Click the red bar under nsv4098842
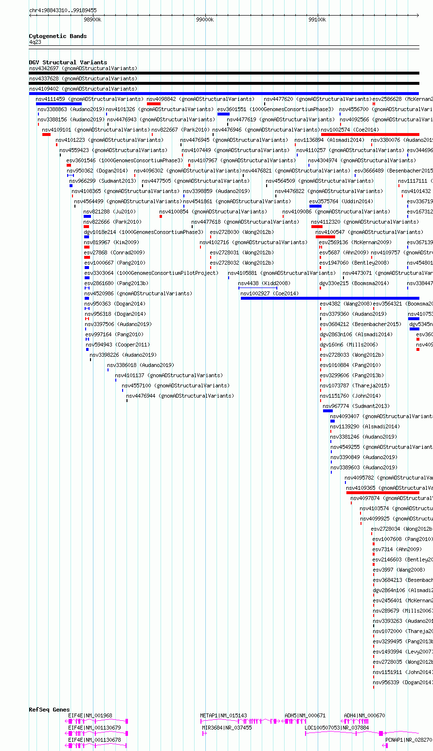Screen dimensions: 433x751 click(x=154, y=104)
